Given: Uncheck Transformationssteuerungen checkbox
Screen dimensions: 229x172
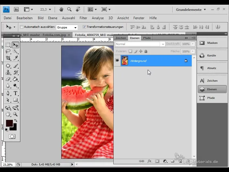Looking at the screenshot, I should pos(84,27).
